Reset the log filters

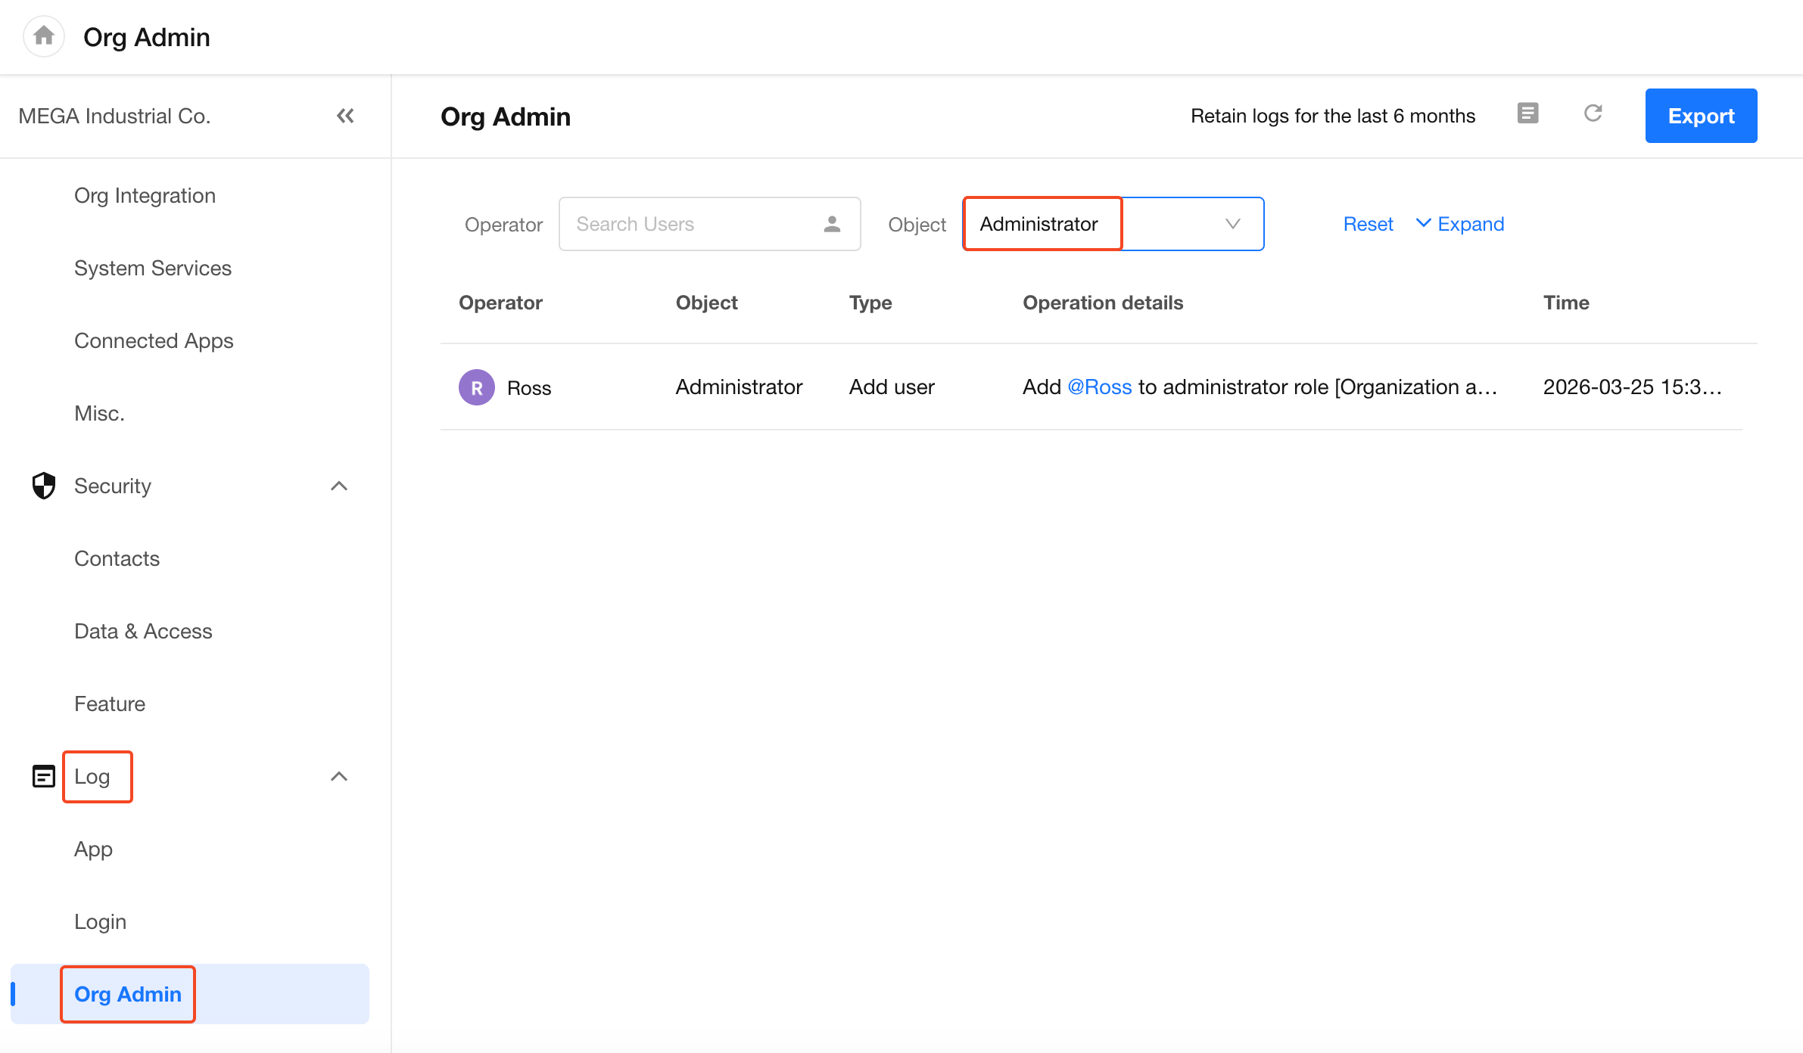coord(1368,224)
